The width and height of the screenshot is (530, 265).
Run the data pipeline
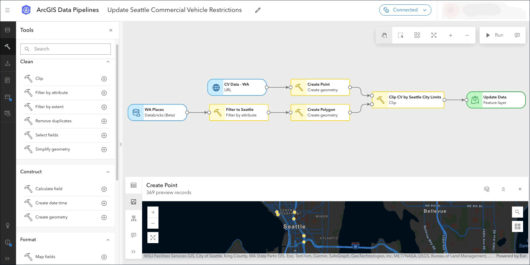(x=495, y=35)
